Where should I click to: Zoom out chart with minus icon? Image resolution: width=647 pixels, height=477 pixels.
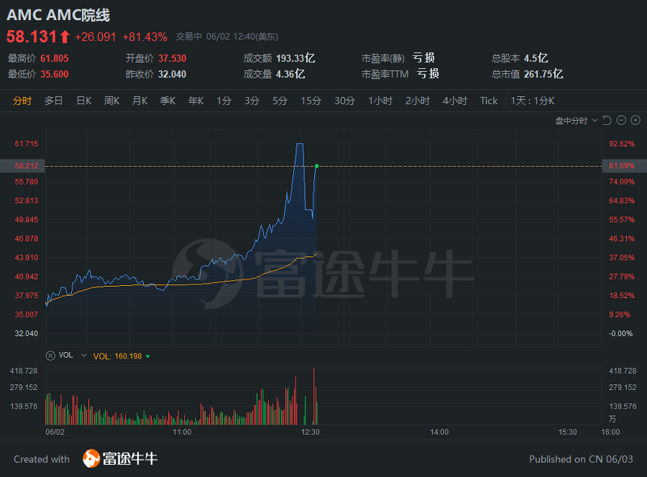(x=621, y=121)
